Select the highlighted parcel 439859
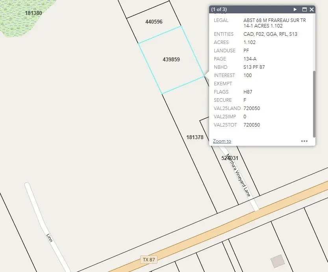 [x=171, y=60]
